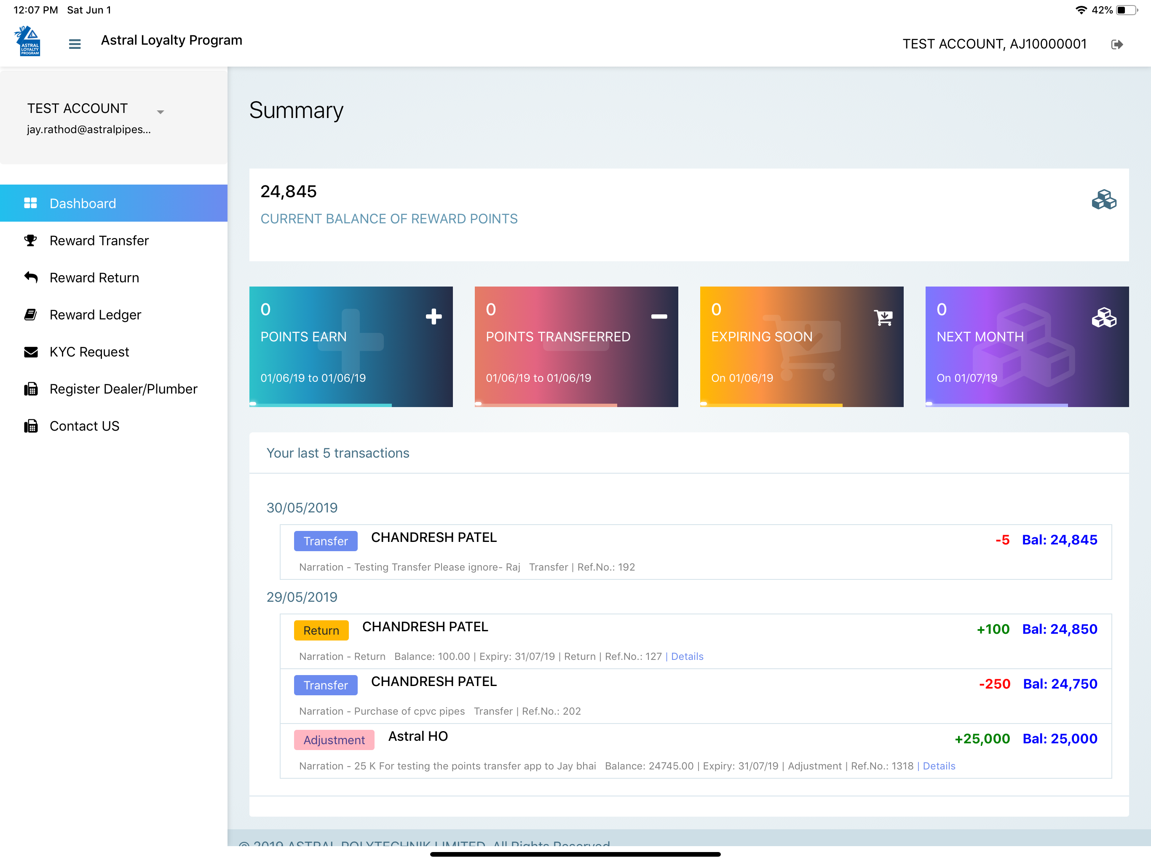
Task: Click the plus icon on Points Earn card
Action: 434,316
